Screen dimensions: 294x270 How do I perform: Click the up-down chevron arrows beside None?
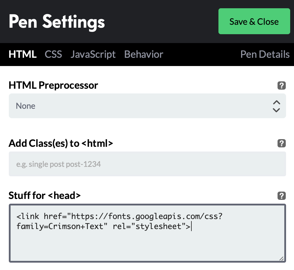tap(276, 106)
